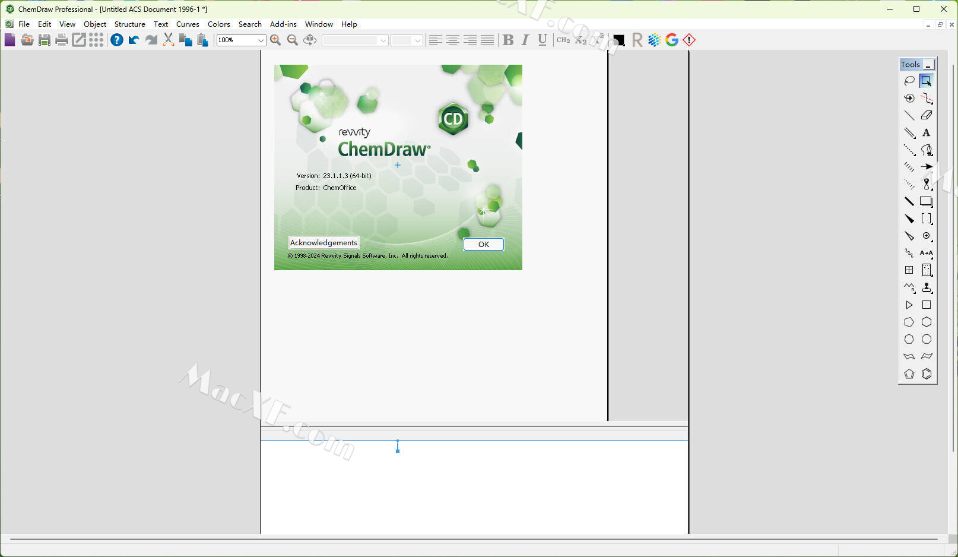Select the Table tool
Viewport: 958px width, 557px height.
(909, 270)
